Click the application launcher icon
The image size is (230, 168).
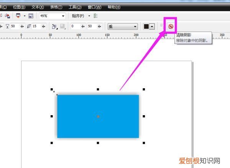(x=18, y=16)
